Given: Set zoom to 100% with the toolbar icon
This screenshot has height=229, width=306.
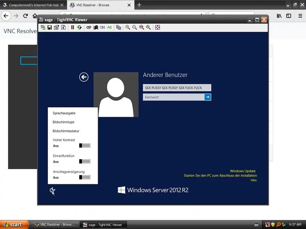Looking at the screenshot, I should point(141,27).
